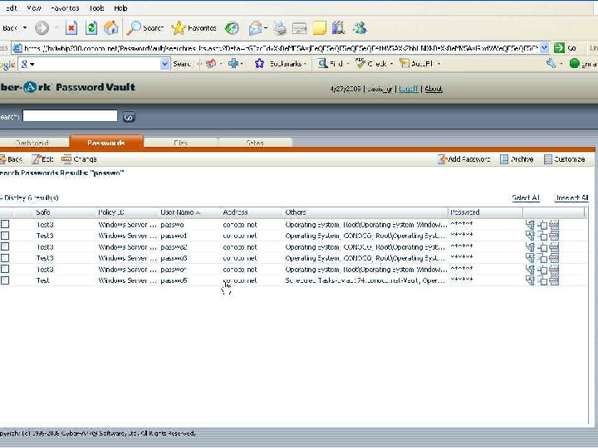Click the page icon in passwo2 row
Image resolution: width=598 pixels, height=448 pixels.
pos(530,247)
